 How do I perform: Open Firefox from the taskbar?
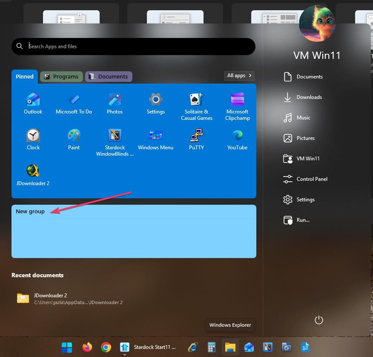(87, 347)
